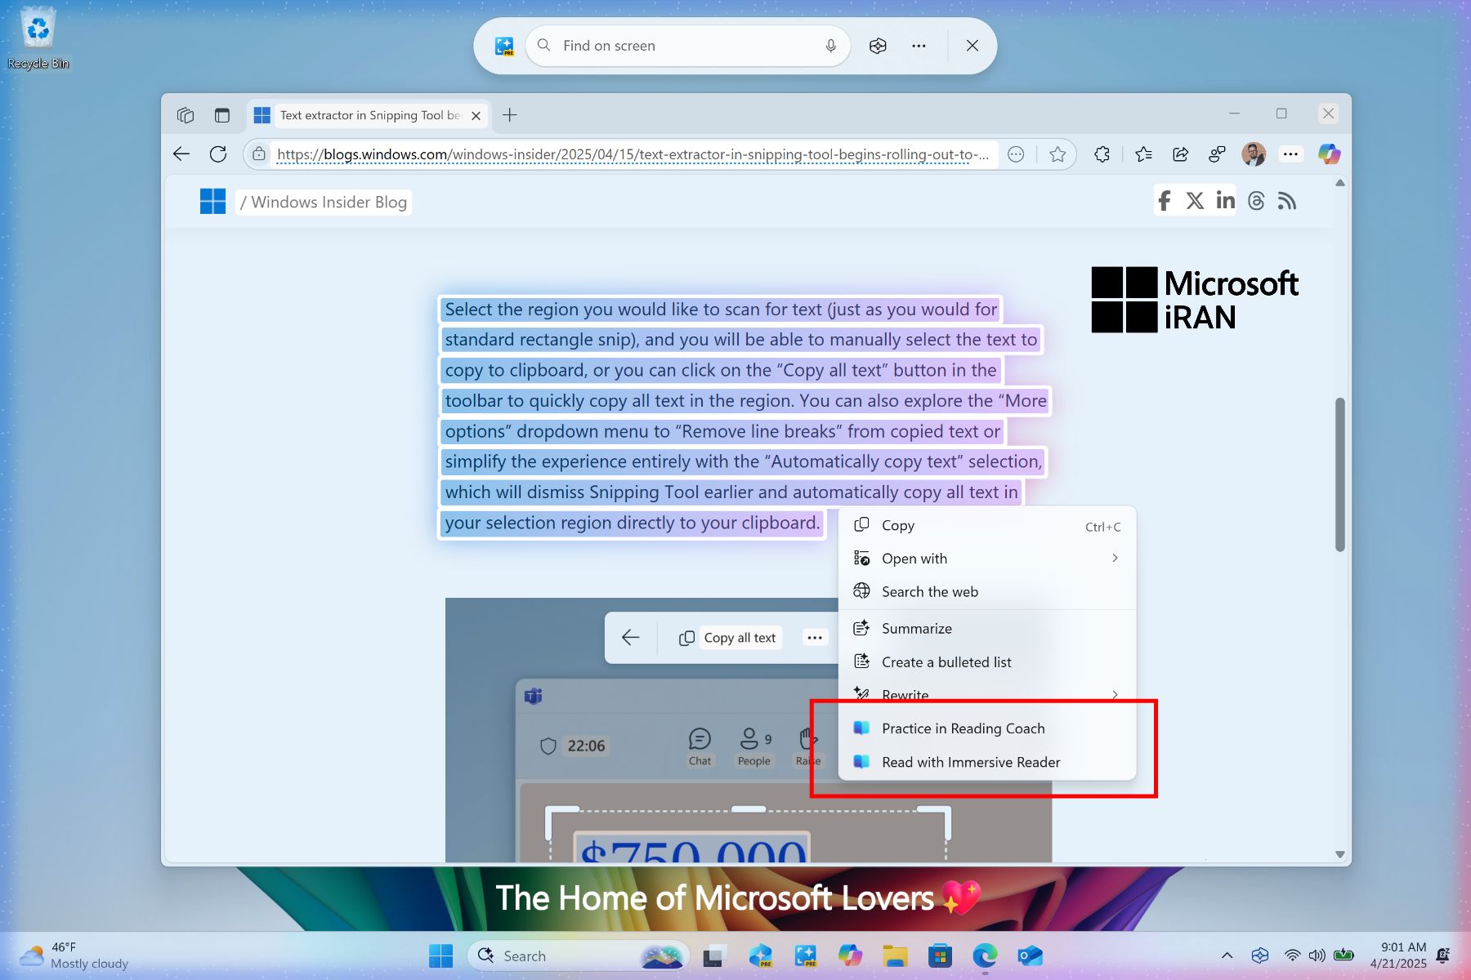Viewport: 1471px width, 980px height.
Task: Share the article on LinkedIn
Action: click(1225, 200)
